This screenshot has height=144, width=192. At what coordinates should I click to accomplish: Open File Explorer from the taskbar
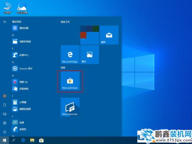click(x=32, y=140)
